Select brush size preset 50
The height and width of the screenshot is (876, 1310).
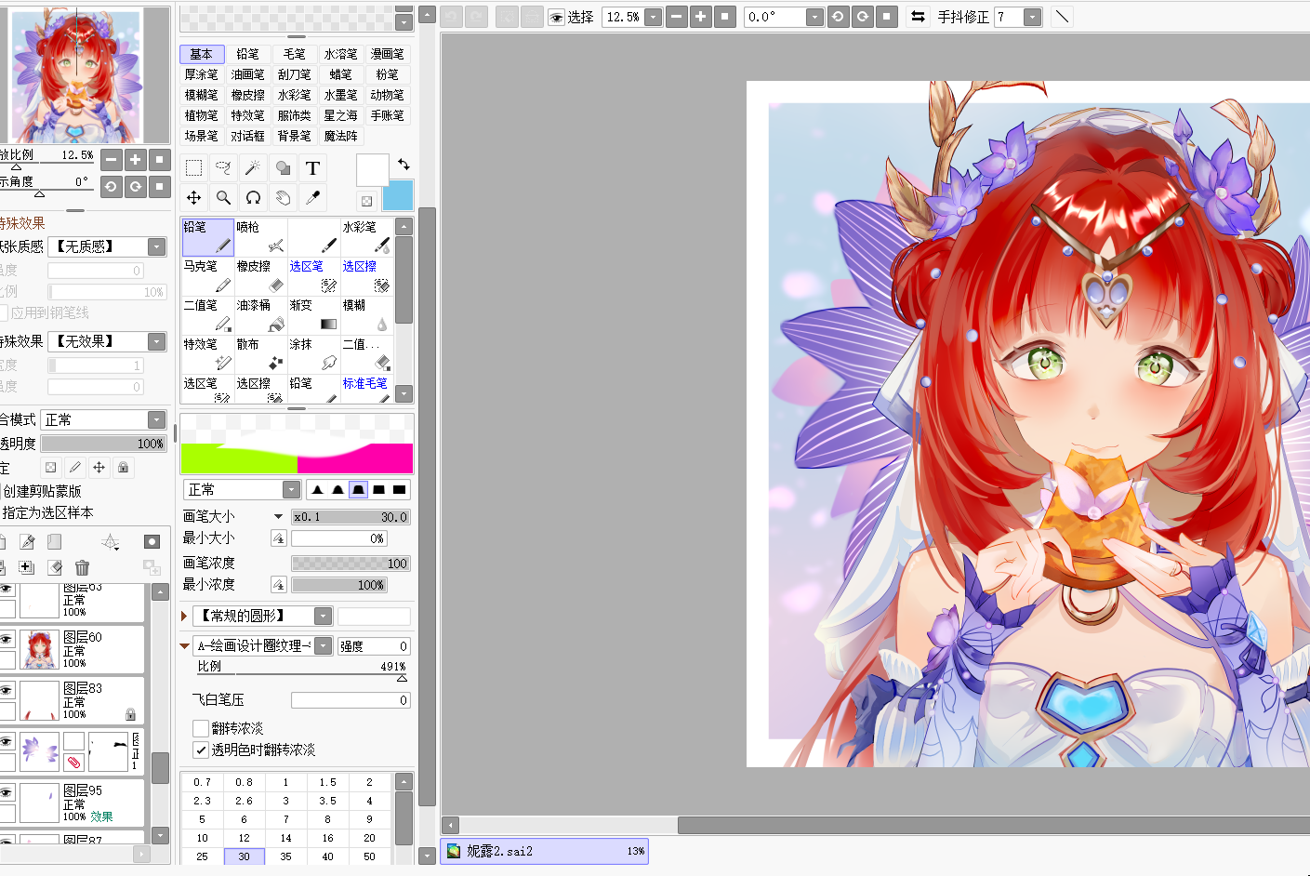[370, 856]
